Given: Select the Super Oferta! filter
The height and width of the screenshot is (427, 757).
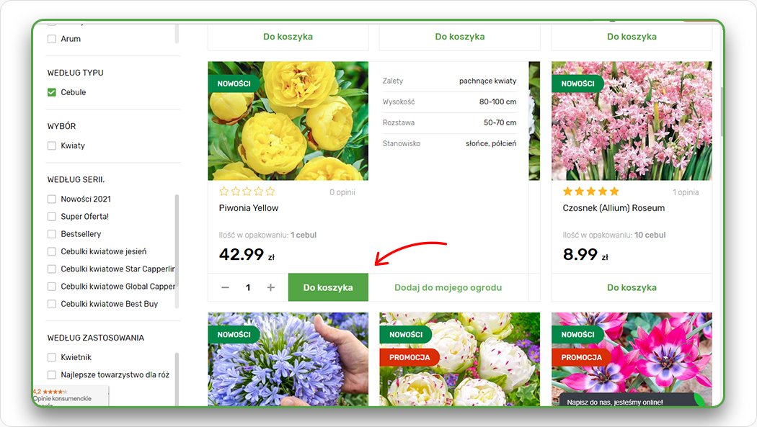Looking at the screenshot, I should pyautogui.click(x=52, y=217).
